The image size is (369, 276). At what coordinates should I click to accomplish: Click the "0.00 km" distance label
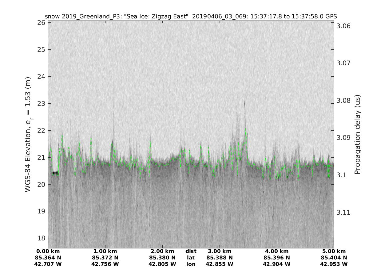pyautogui.click(x=48, y=251)
